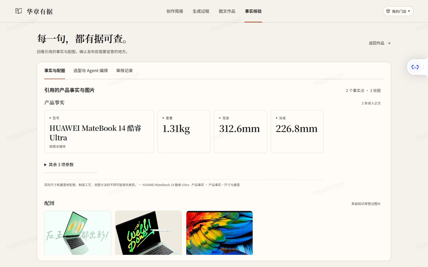Viewport: 428px width, 267px height.
Task: Click the 实际尺寸和重量 disclaimer text
Action: click(x=91, y=185)
